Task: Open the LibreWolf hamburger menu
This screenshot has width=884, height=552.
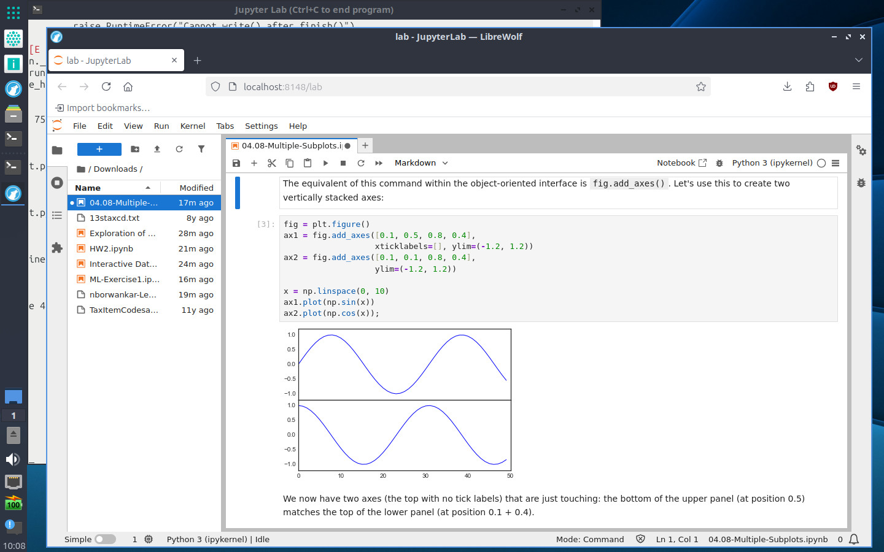Action: coord(856,86)
